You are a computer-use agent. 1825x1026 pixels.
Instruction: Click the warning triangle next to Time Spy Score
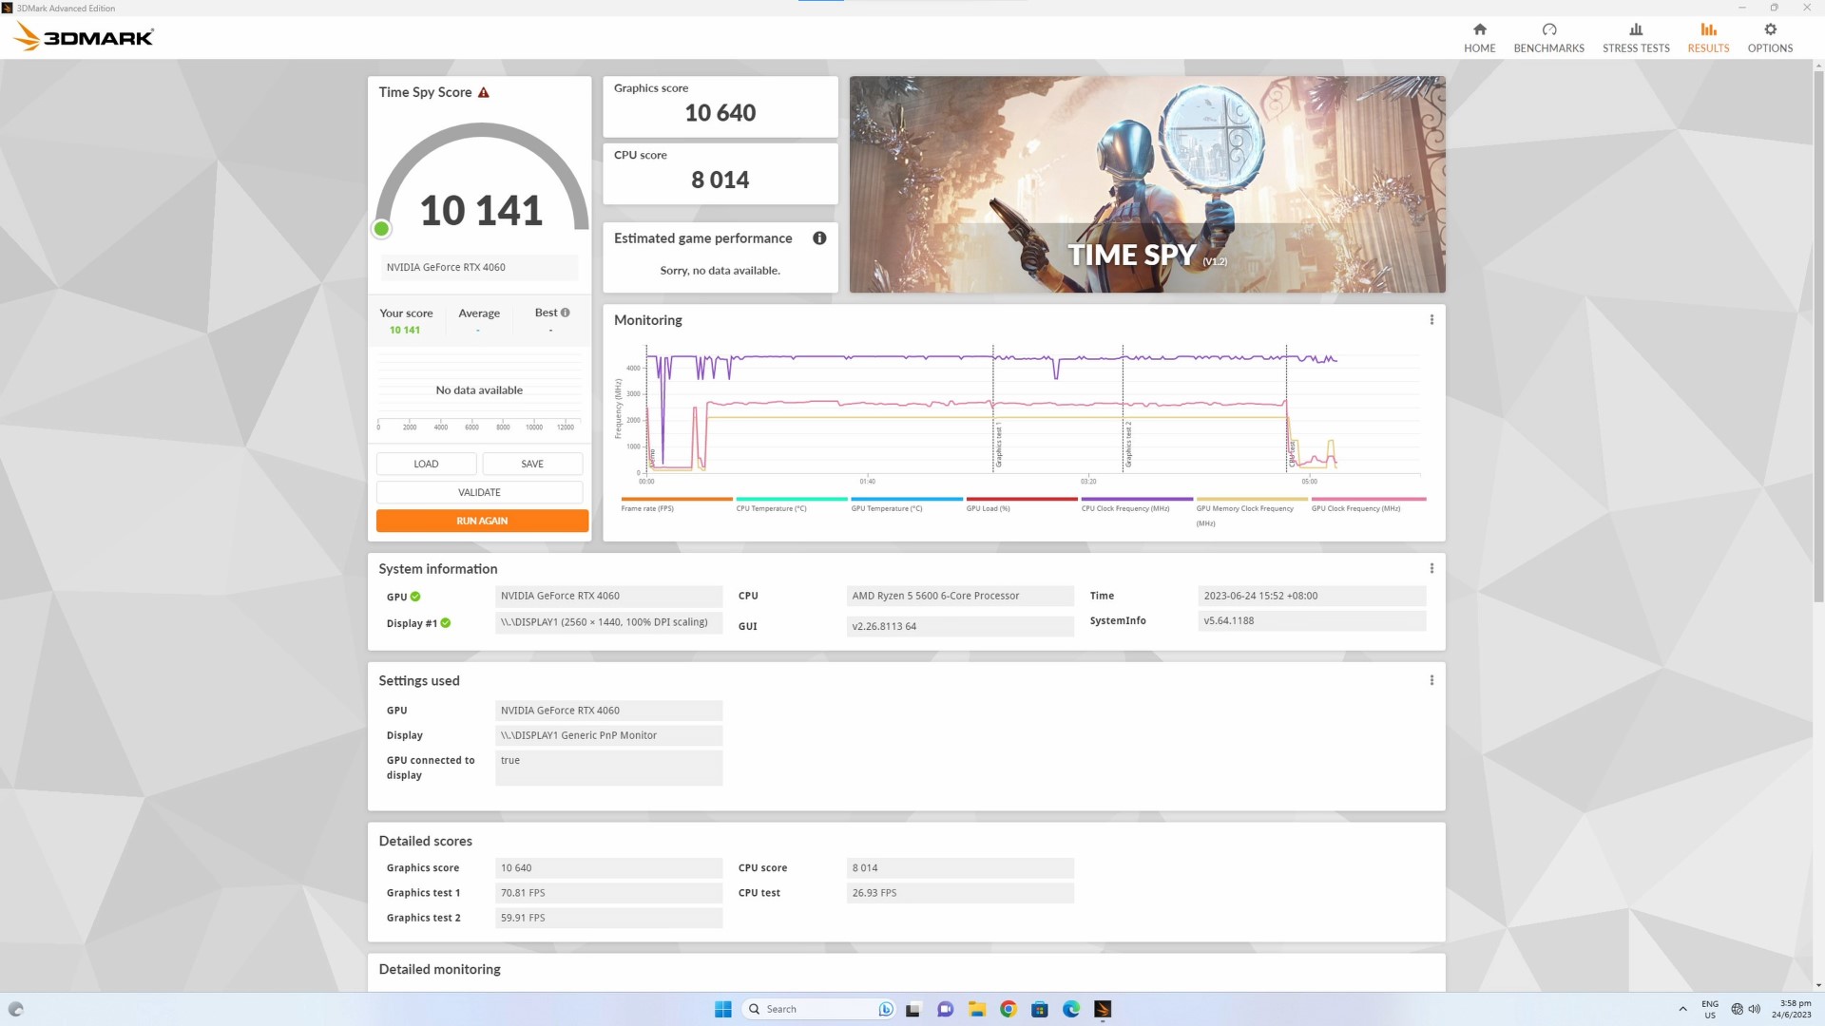[x=484, y=92]
